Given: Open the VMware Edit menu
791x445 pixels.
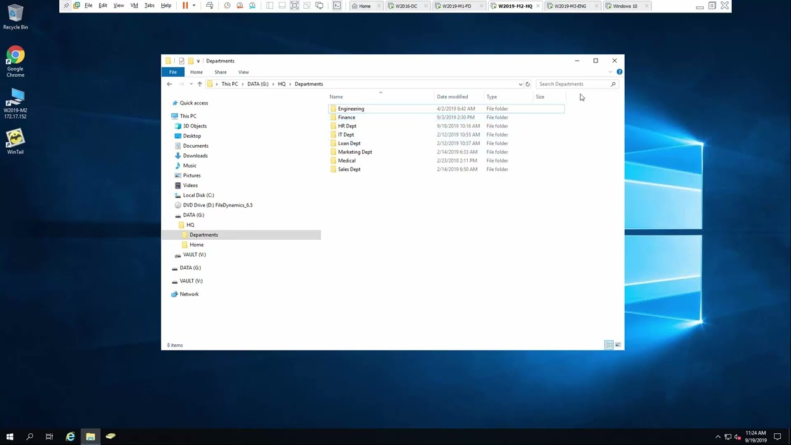Looking at the screenshot, I should (x=103, y=6).
